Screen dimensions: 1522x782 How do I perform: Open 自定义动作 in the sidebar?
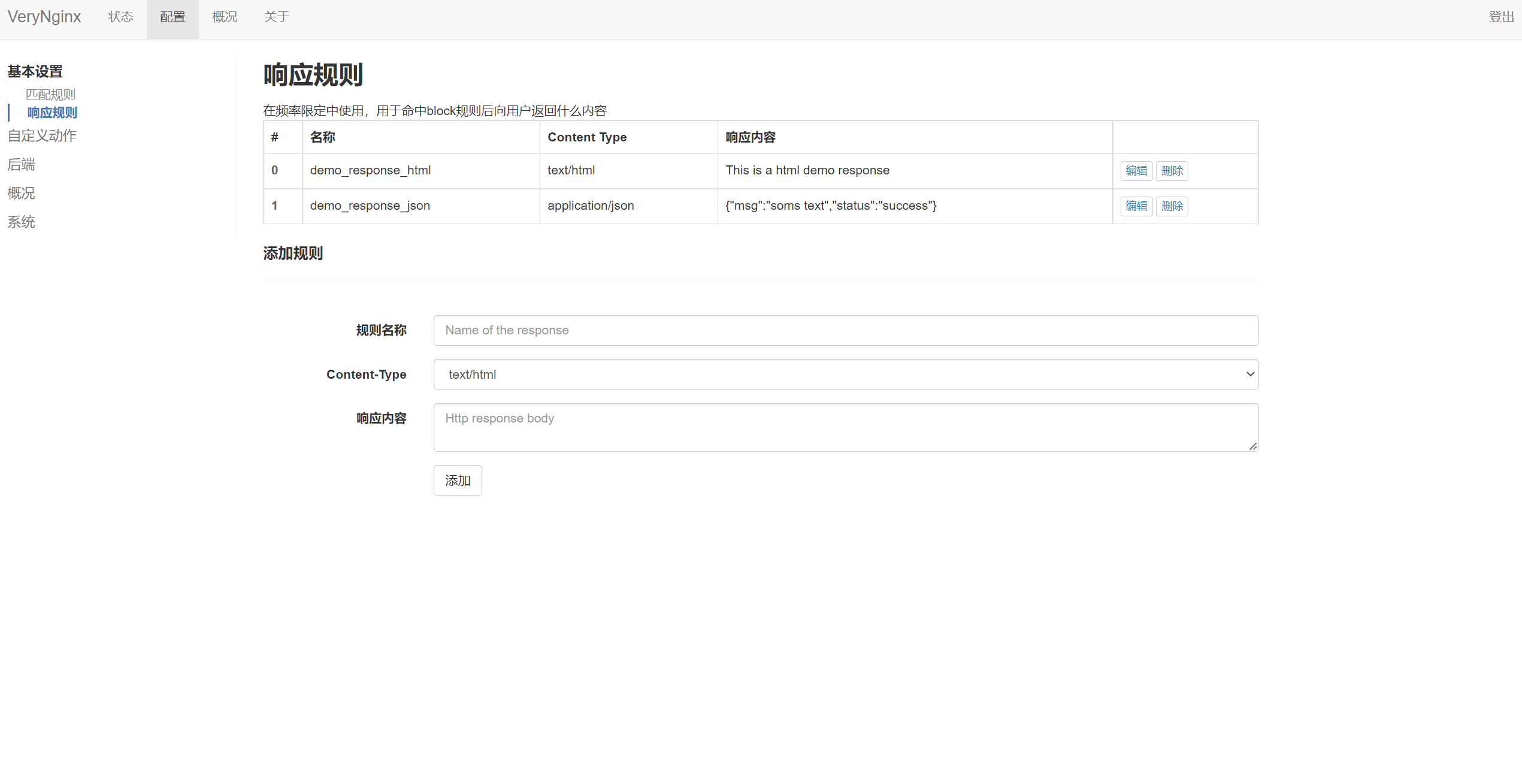(x=42, y=135)
